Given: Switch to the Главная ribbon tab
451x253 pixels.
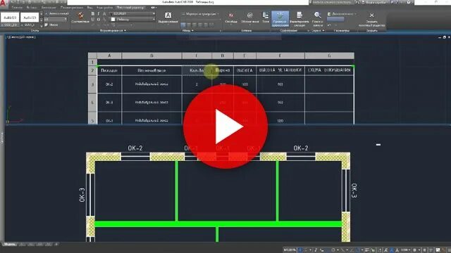Looking at the screenshot, I should click(17, 8).
